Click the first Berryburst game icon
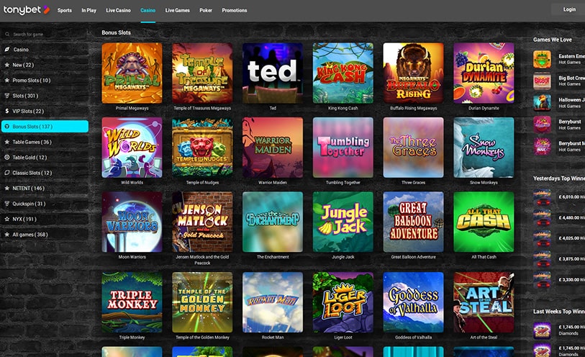Image resolution: width=585 pixels, height=357 pixels. 542,125
